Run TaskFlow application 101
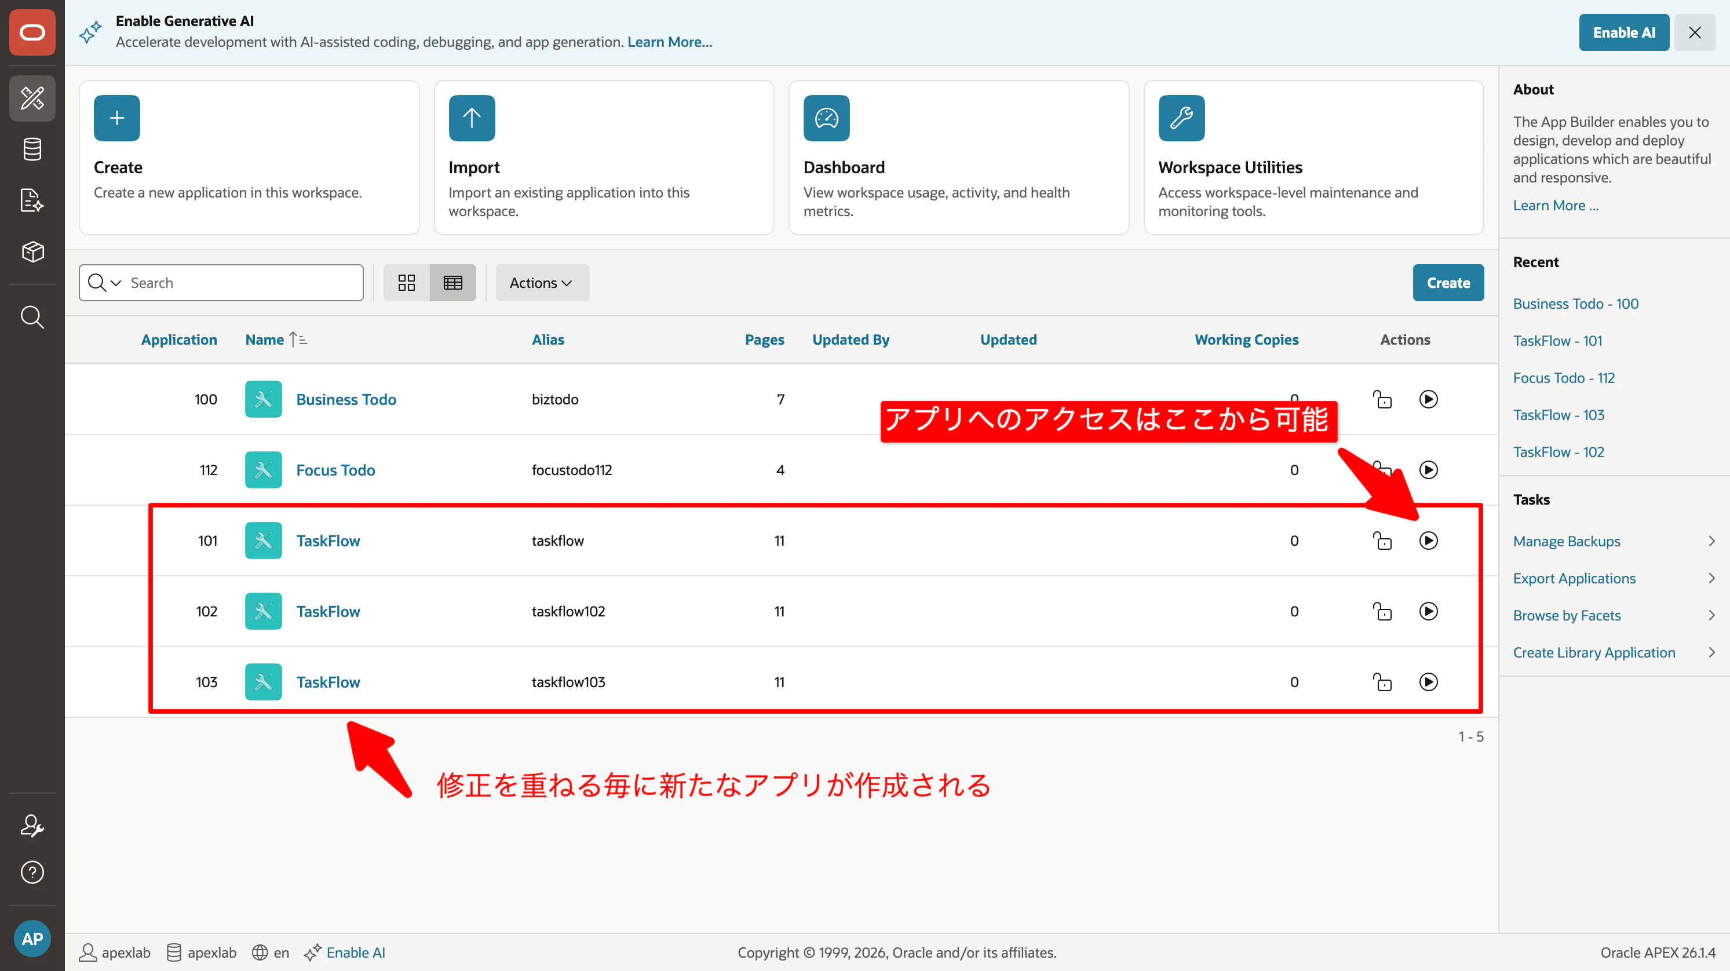1730x971 pixels. pos(1429,541)
